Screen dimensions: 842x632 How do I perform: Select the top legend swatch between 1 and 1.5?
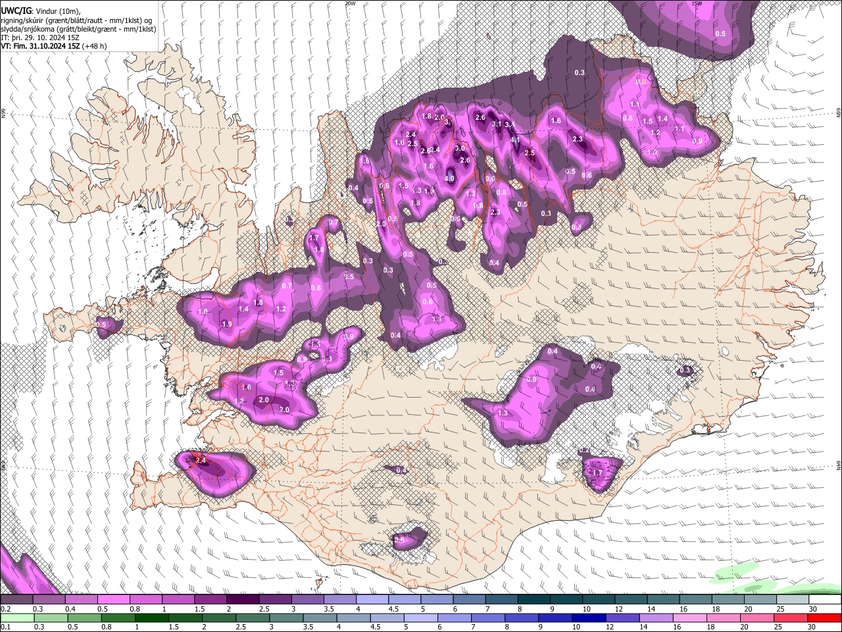click(178, 600)
